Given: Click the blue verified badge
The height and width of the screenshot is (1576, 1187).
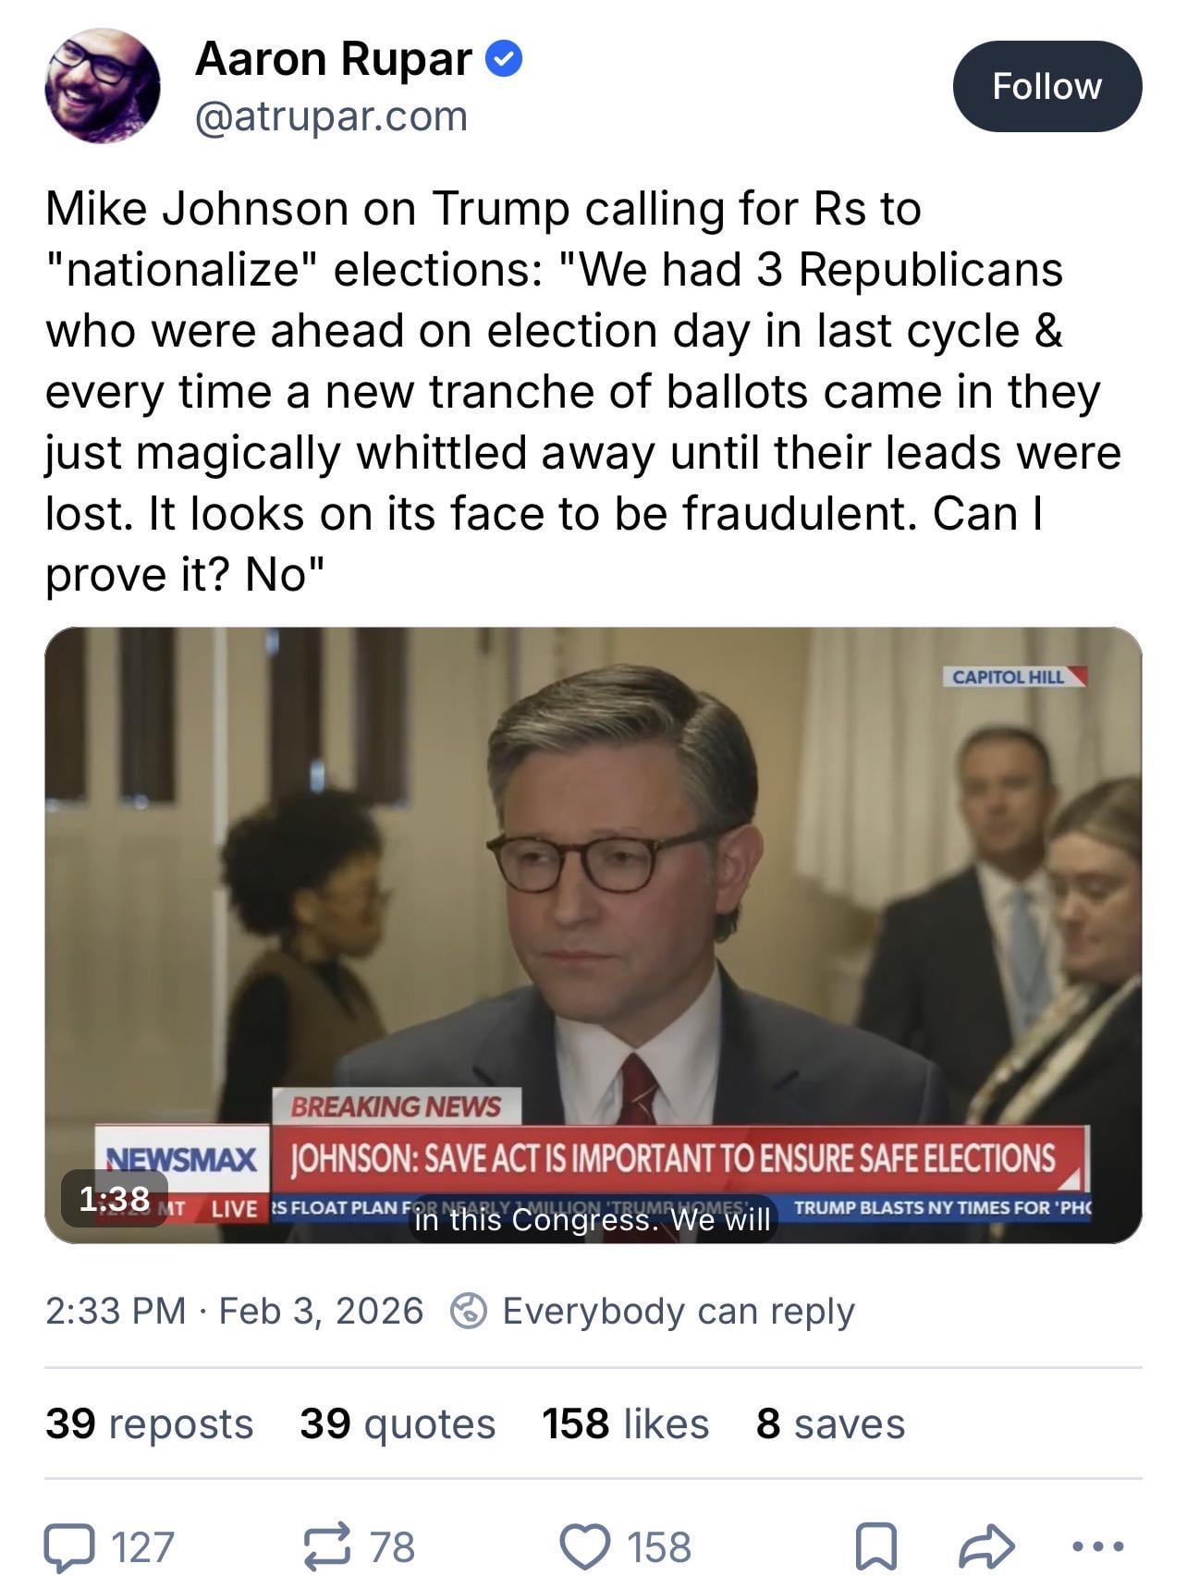Looking at the screenshot, I should tap(505, 60).
